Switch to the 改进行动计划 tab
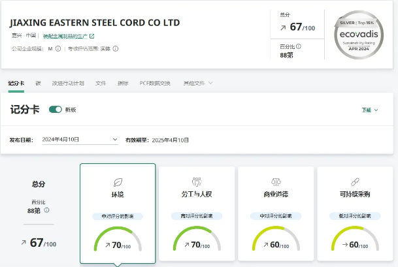 tap(68, 84)
